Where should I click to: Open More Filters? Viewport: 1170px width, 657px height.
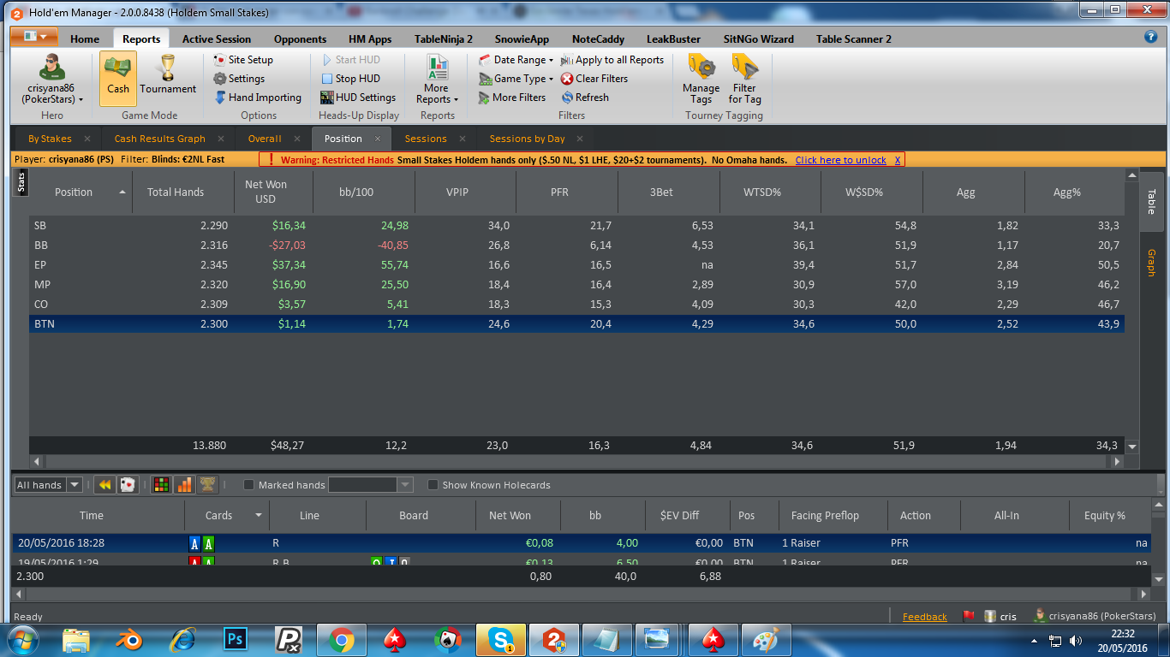pos(511,98)
